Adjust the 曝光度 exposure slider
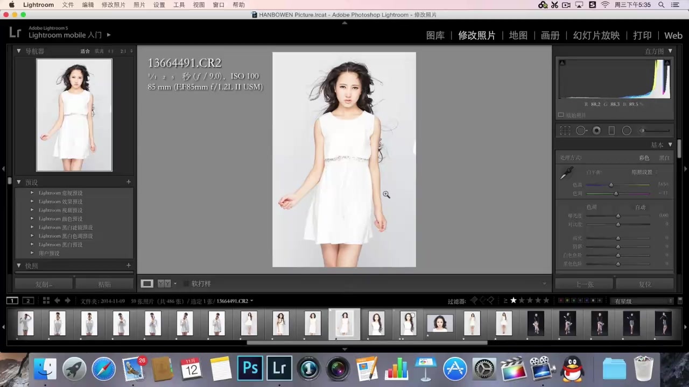This screenshot has width=689, height=387. 618,216
